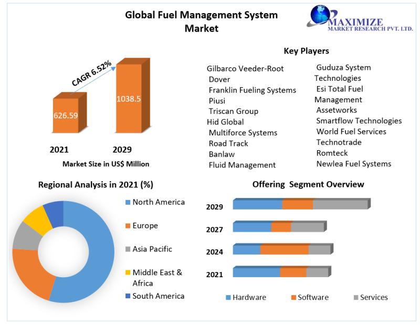Click the 626.59 market size bar
This screenshot has height=325, width=420.
(x=69, y=113)
